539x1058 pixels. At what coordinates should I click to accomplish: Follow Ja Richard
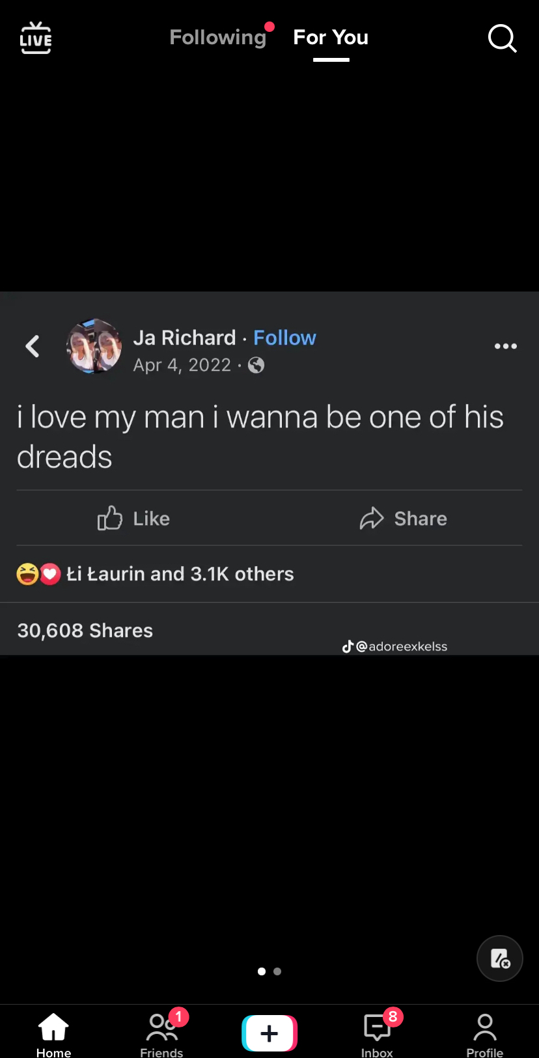(284, 338)
